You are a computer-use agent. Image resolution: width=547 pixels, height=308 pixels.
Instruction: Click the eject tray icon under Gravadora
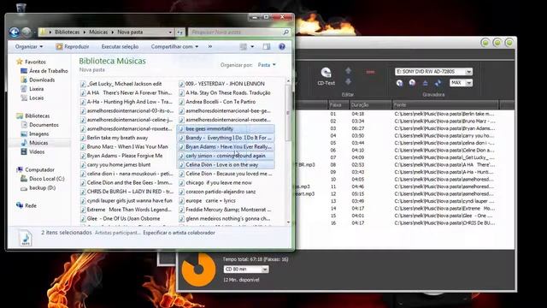tap(425, 83)
